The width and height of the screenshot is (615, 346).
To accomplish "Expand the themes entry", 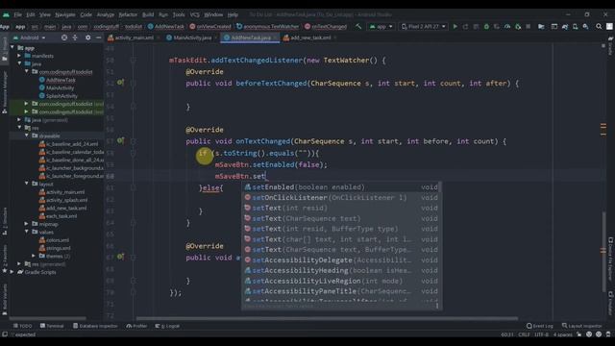I will pos(34,256).
